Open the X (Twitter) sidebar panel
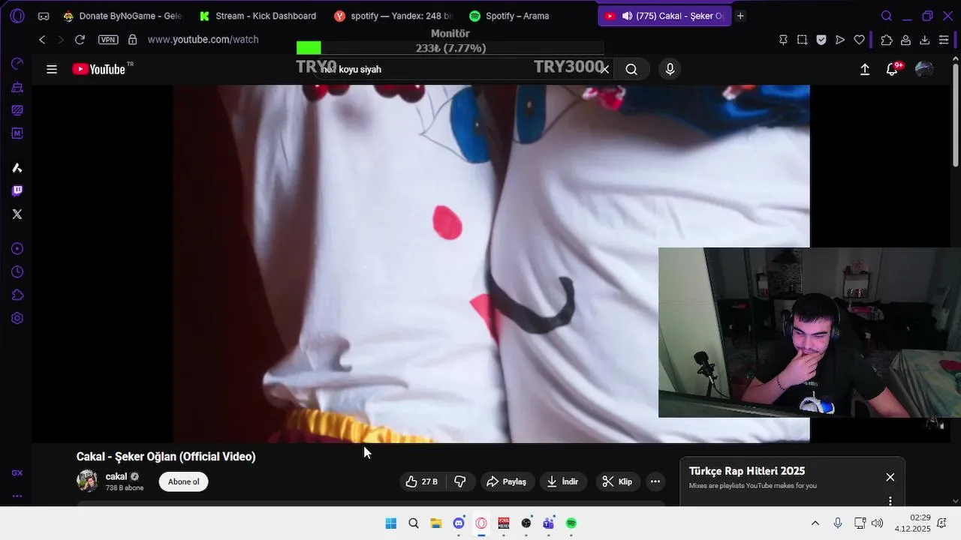The height and width of the screenshot is (540, 961). click(x=17, y=214)
